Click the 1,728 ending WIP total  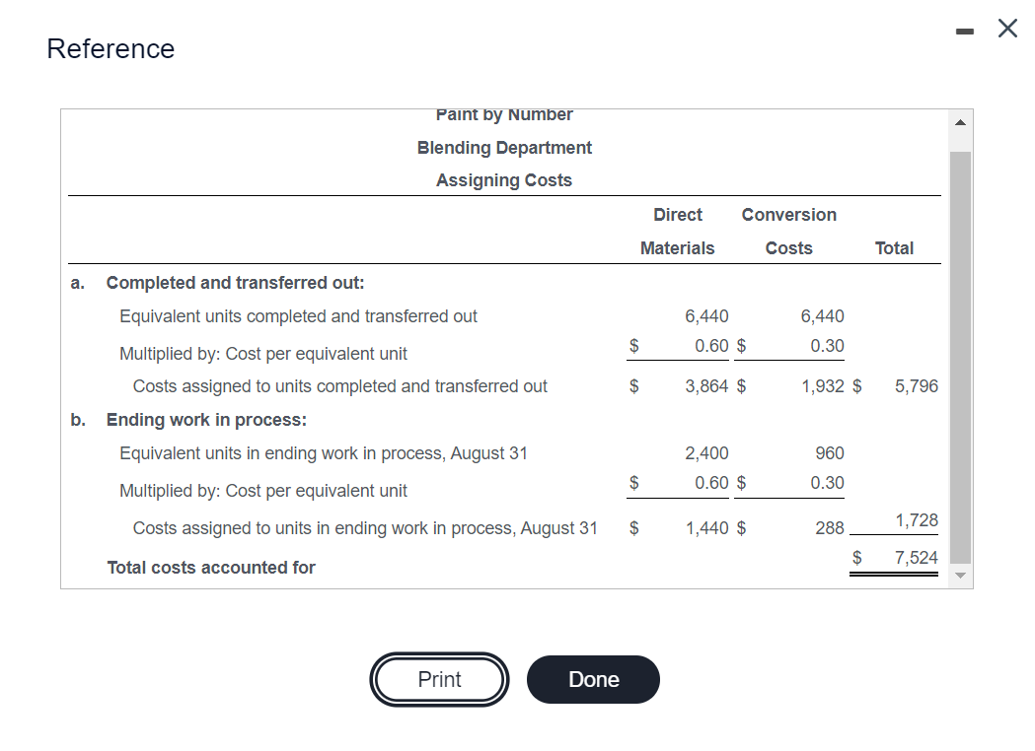click(916, 520)
